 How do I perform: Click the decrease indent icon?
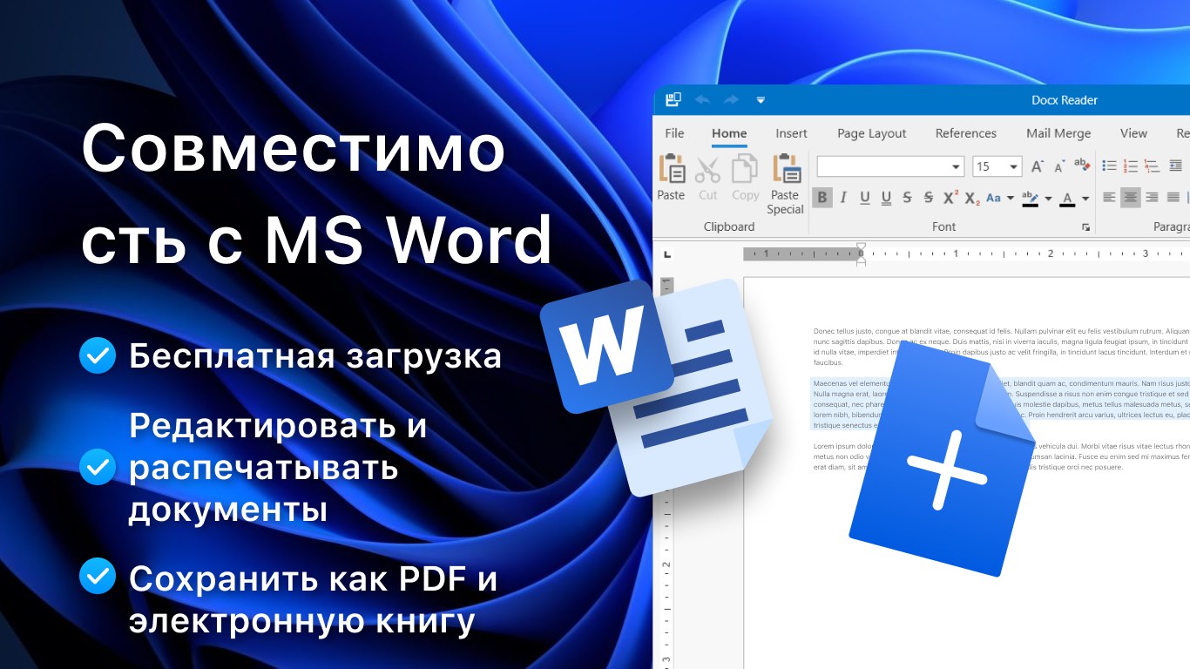tap(1175, 166)
